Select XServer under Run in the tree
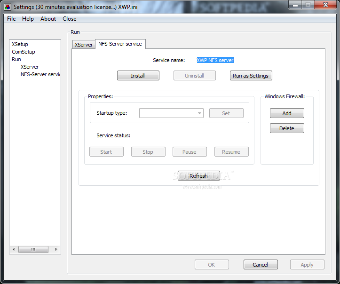This screenshot has height=284, width=340. pos(30,67)
